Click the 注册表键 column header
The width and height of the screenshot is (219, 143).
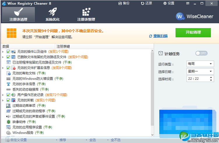[x=105, y=46]
